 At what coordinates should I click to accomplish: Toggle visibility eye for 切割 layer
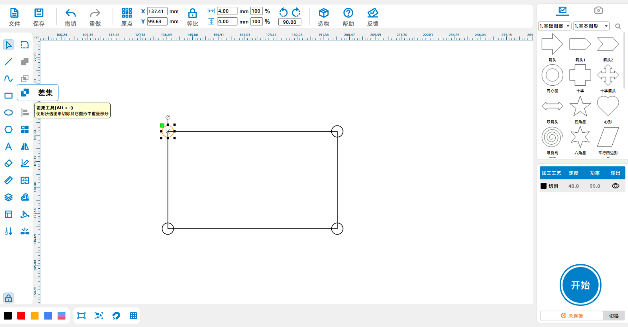(x=615, y=186)
